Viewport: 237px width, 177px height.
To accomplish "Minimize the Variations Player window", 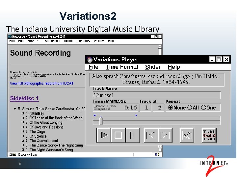I will tap(212, 59).
